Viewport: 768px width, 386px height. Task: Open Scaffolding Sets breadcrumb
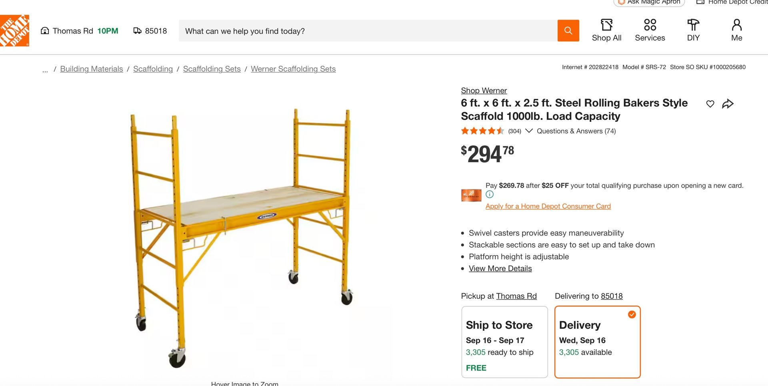212,69
